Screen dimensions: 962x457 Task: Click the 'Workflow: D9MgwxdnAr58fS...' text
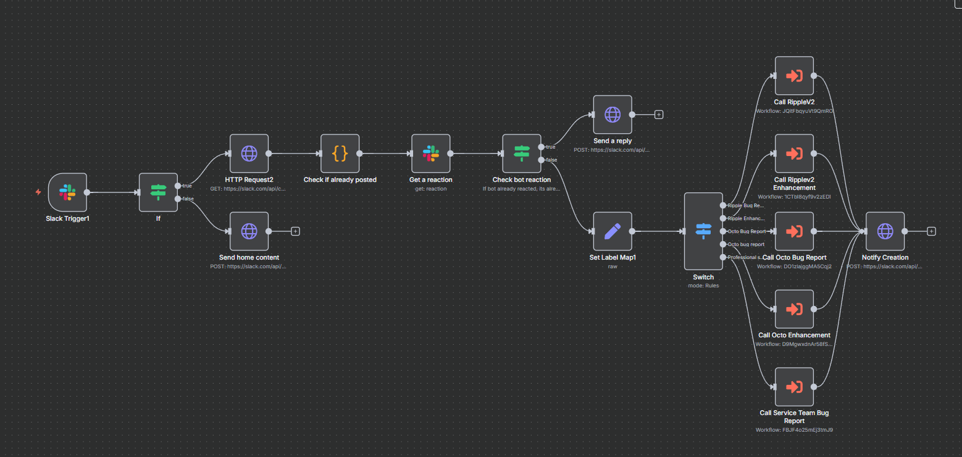(794, 344)
